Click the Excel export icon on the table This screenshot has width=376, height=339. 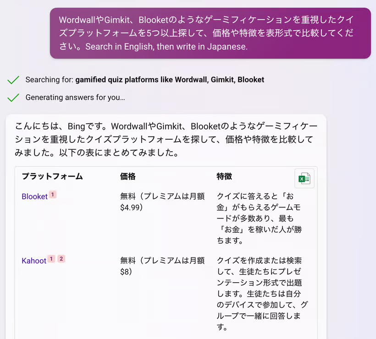pyautogui.click(x=304, y=179)
